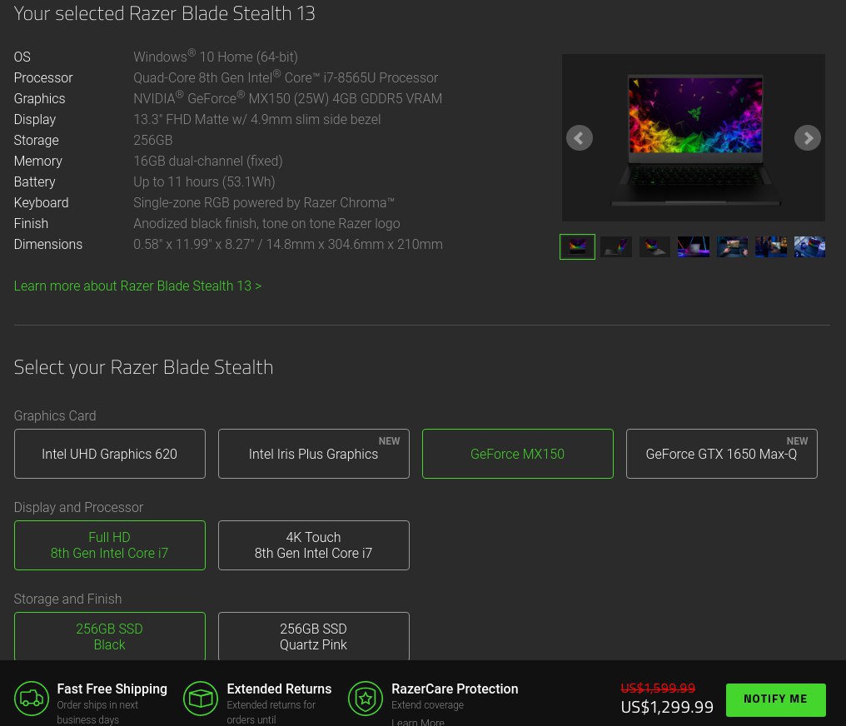Viewport: 846px width, 726px height.
Task: Click the Fast Free Shipping truck icon
Action: tap(32, 699)
